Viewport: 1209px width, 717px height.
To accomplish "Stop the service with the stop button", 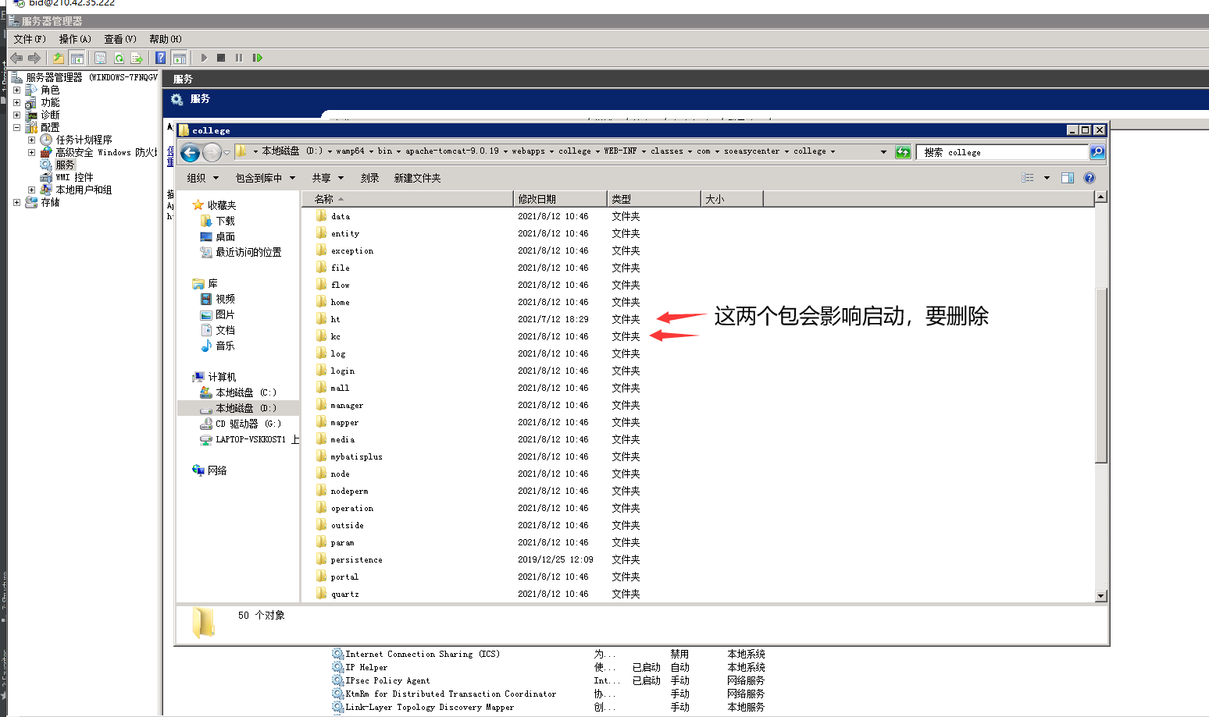I will point(221,58).
